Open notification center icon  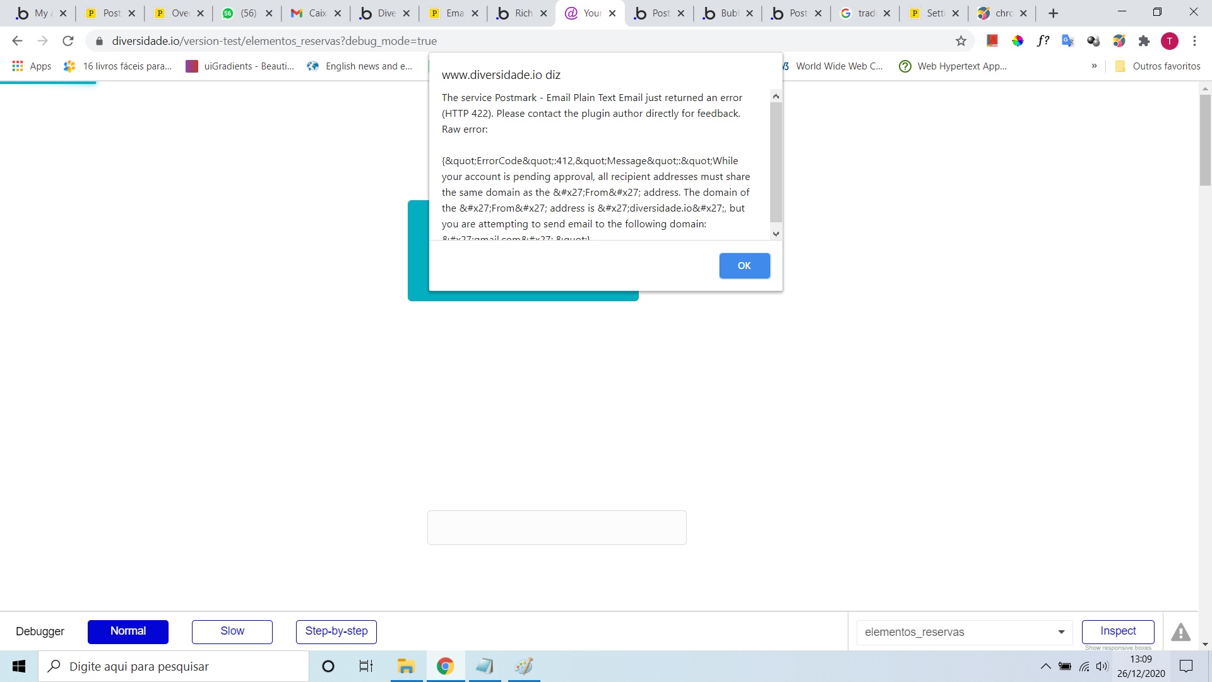[1186, 666]
